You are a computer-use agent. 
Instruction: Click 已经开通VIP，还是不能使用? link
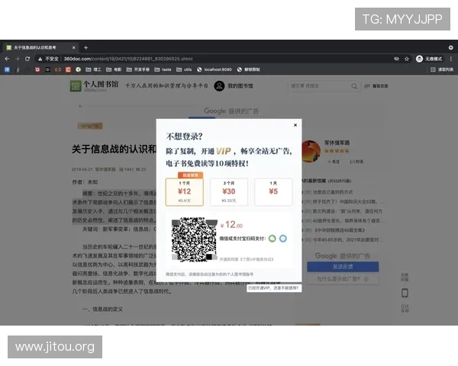[x=273, y=287]
